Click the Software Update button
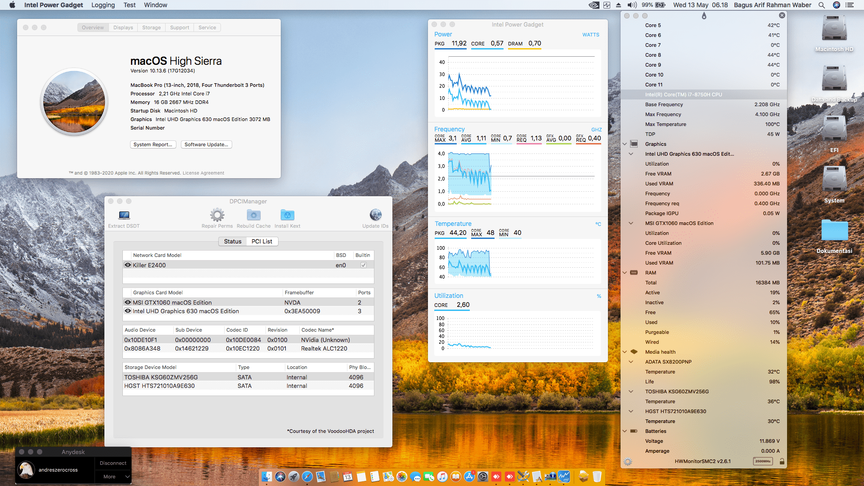 pos(207,144)
